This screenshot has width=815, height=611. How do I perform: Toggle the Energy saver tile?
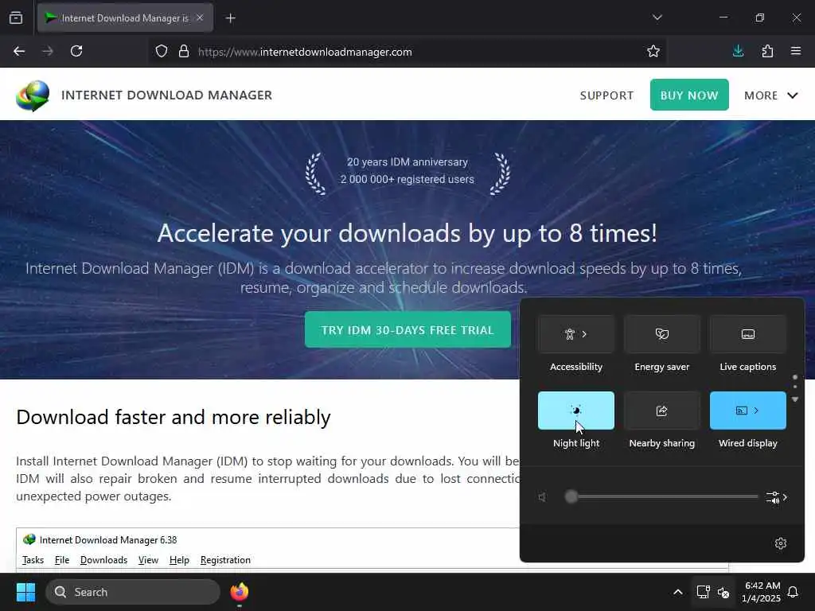[x=661, y=334]
